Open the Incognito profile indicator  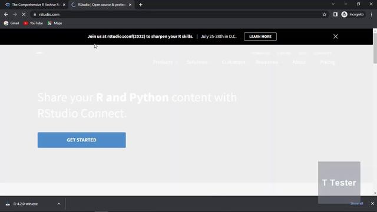352,14
